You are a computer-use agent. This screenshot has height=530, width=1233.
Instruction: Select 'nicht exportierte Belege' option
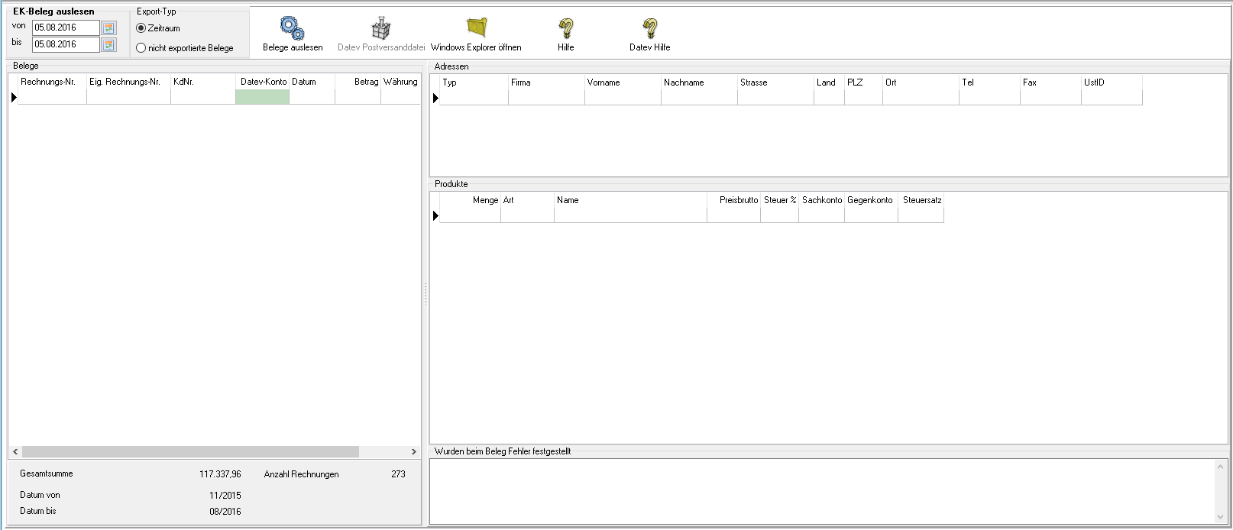click(141, 48)
